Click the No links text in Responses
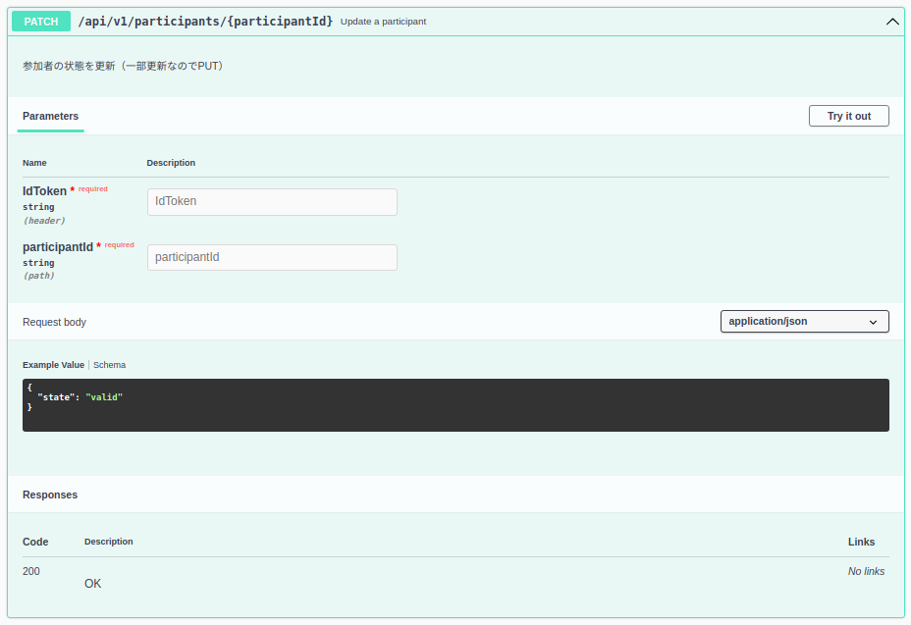The image size is (911, 625). coord(865,571)
